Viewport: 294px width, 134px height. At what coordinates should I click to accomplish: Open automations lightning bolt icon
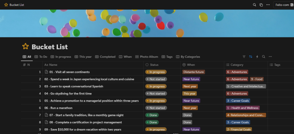tap(257, 57)
